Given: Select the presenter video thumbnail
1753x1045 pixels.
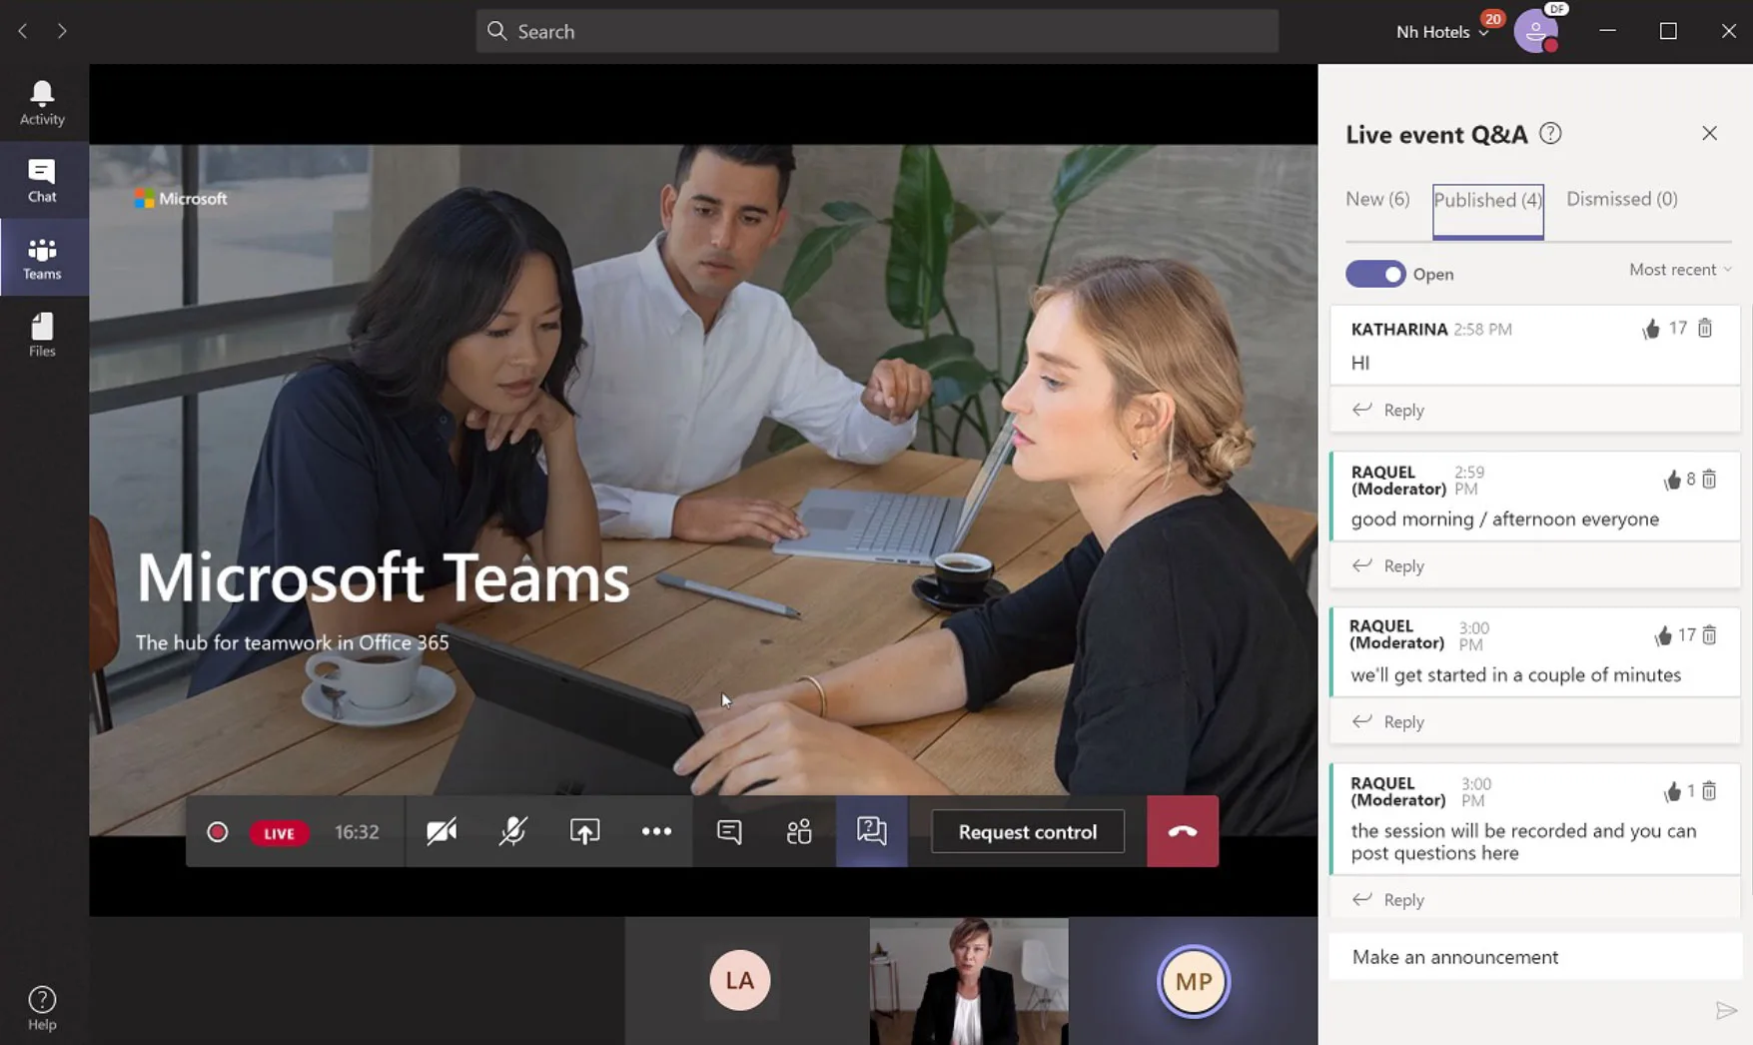Looking at the screenshot, I should tap(969, 981).
